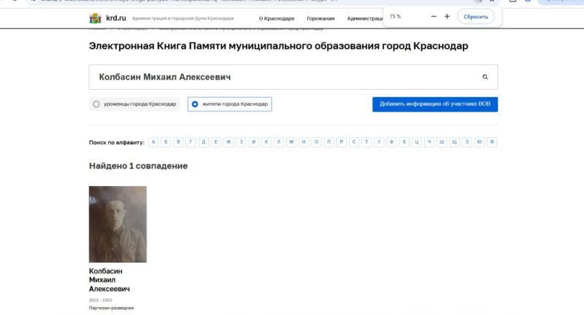
Task: Filter alphabet search by letter Р
Action: 341,142
